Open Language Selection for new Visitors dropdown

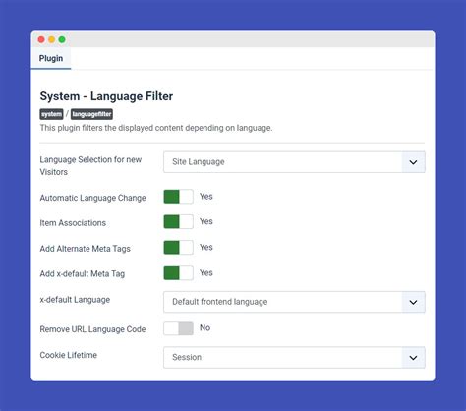pos(294,162)
